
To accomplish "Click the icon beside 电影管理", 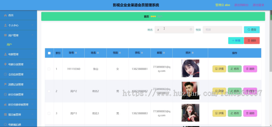I will click(x=5, y=54).
